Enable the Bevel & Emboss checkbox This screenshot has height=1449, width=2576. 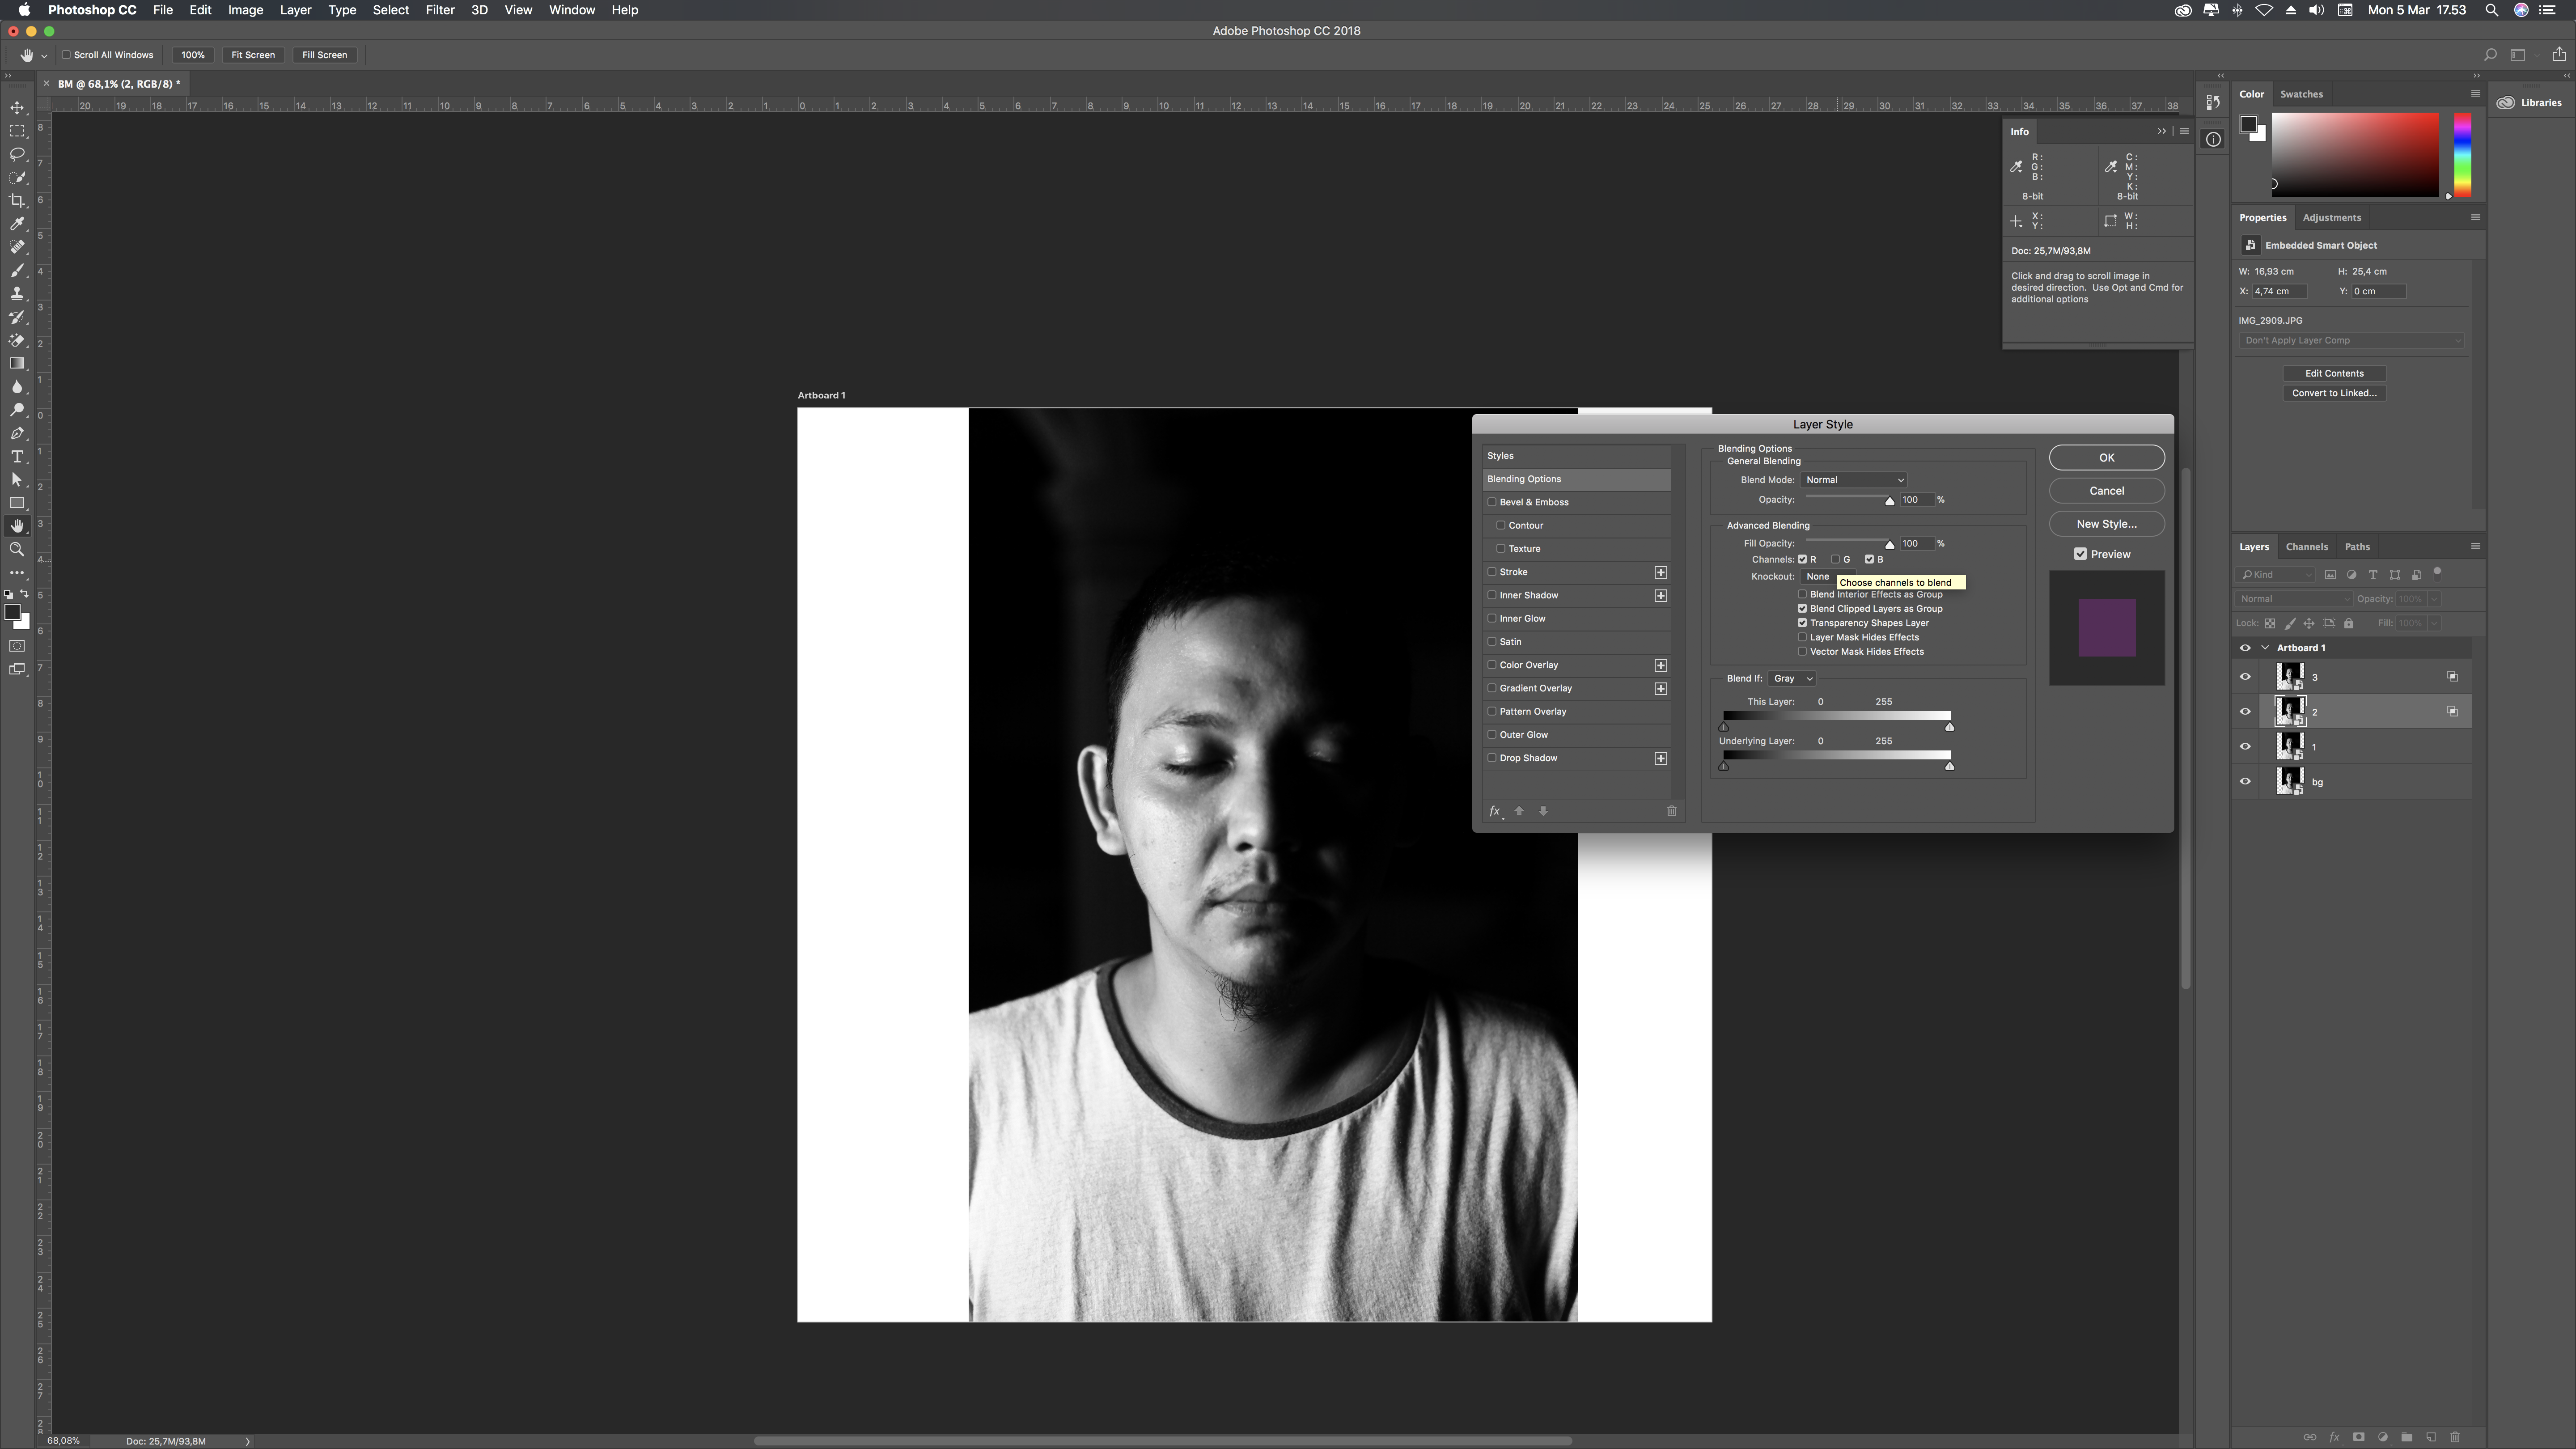coord(1492,502)
